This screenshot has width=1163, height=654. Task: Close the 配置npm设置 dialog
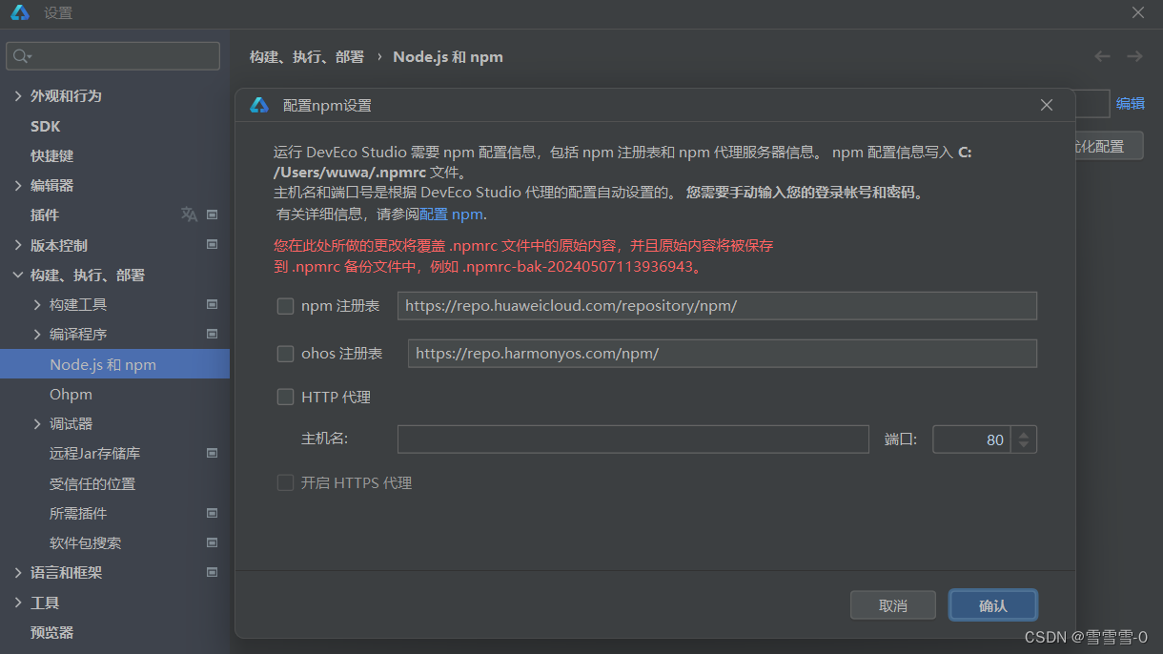pos(1047,105)
